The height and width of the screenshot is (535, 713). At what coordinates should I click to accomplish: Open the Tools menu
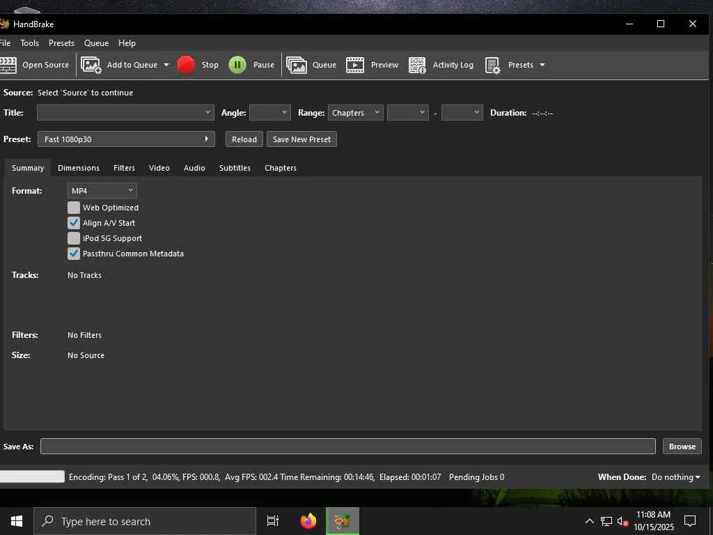point(29,43)
